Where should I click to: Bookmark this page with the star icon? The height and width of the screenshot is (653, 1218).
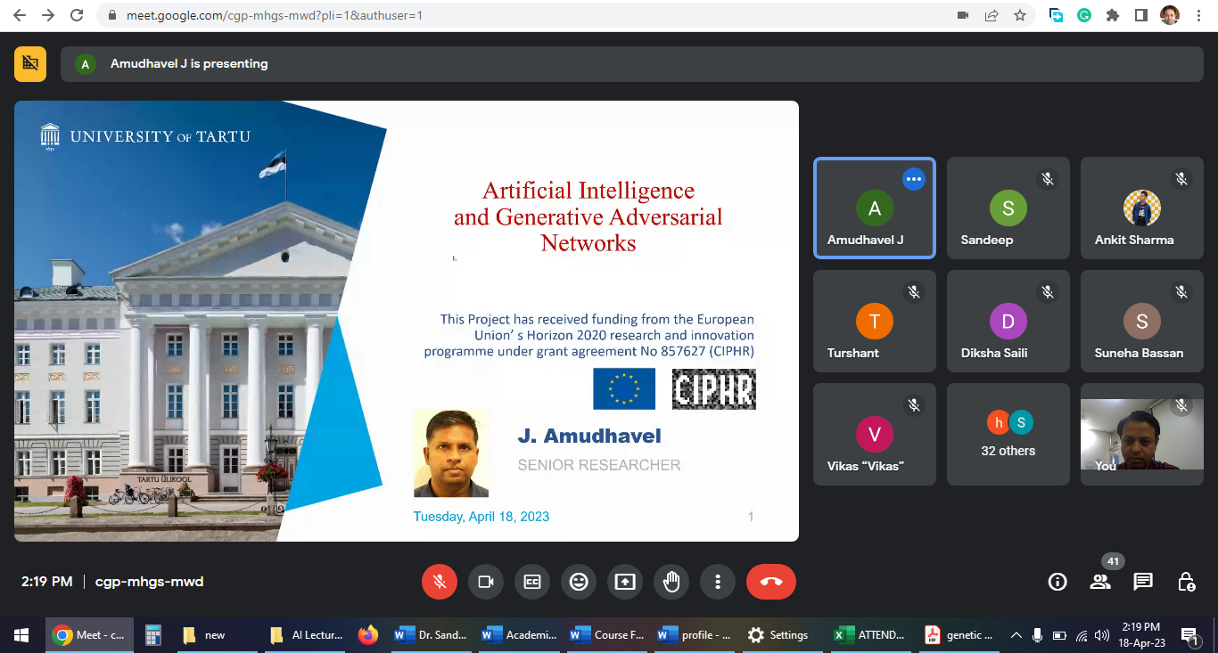(x=1020, y=15)
